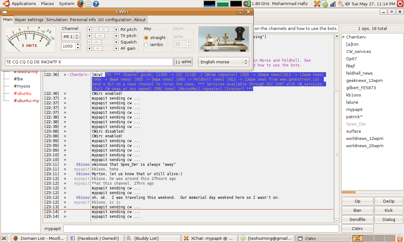Open the PR 1 channel dropdown
404x242 pixels.
tap(71, 37)
